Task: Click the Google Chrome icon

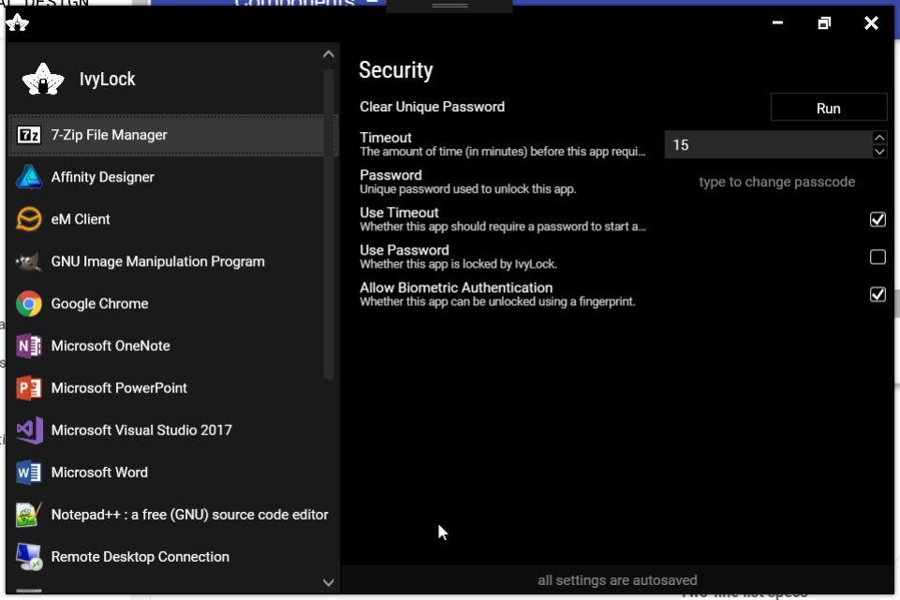Action: click(x=29, y=304)
